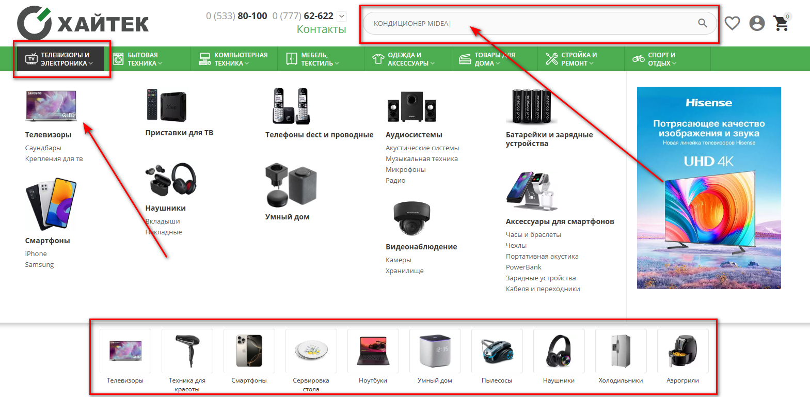The image size is (810, 397).
Task: Click the computer icon in menu
Action: point(205,59)
